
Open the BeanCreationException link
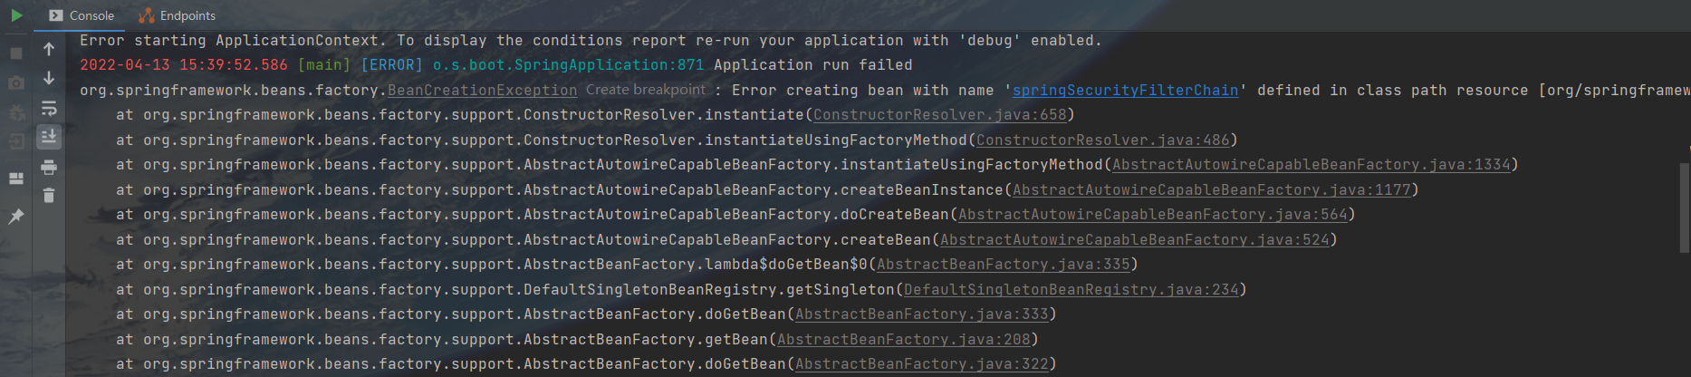(x=483, y=91)
